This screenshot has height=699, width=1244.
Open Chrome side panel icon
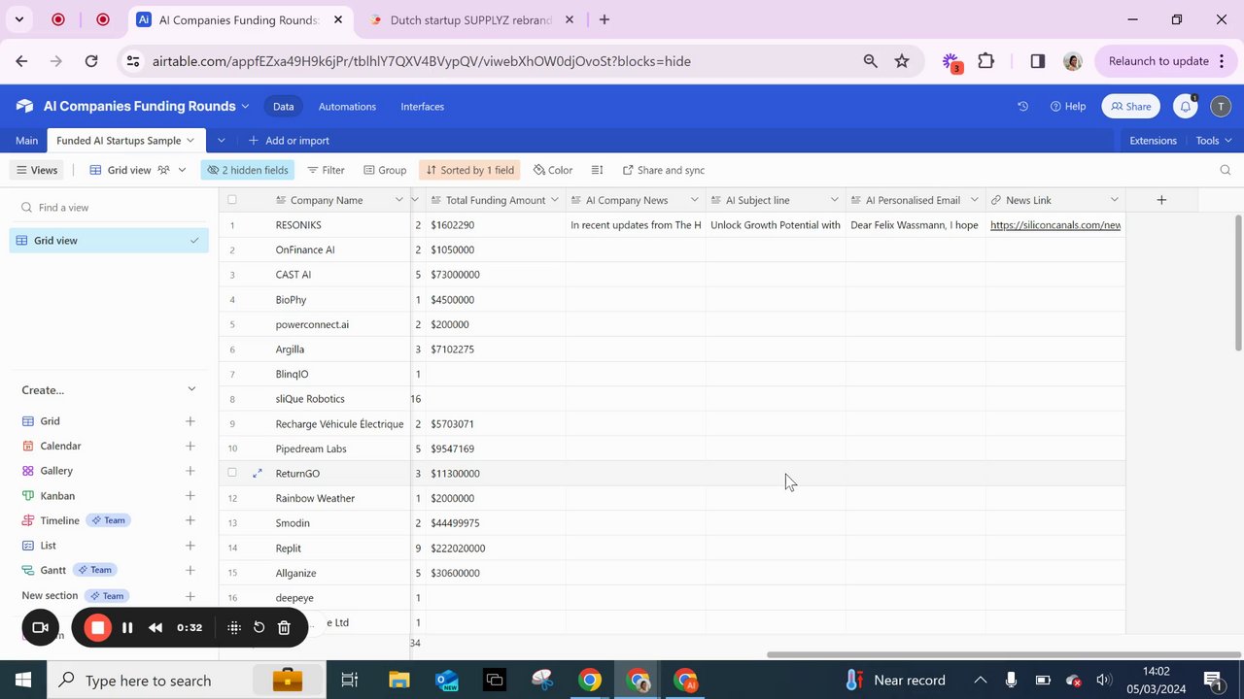(1037, 61)
